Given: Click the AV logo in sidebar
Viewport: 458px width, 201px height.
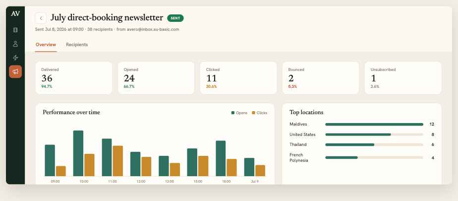Looking at the screenshot, I should pyautogui.click(x=15, y=14).
